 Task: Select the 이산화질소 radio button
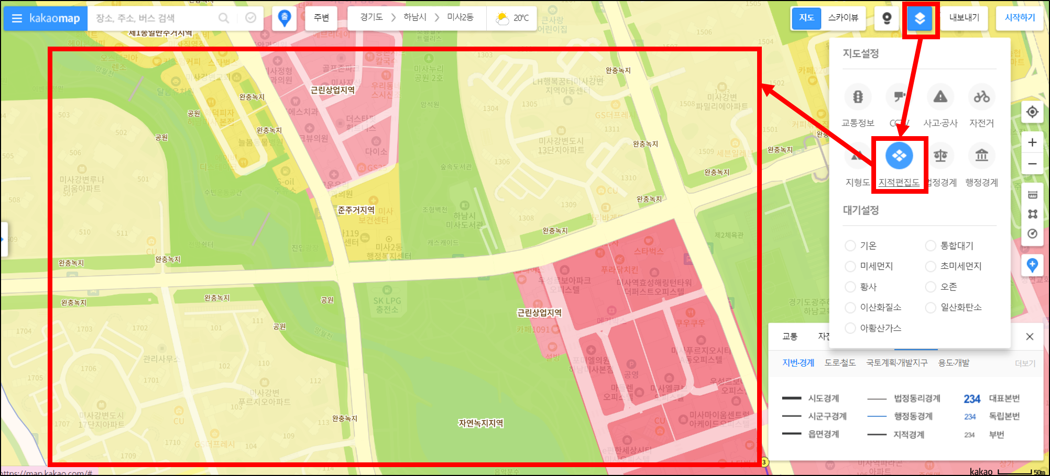[850, 307]
